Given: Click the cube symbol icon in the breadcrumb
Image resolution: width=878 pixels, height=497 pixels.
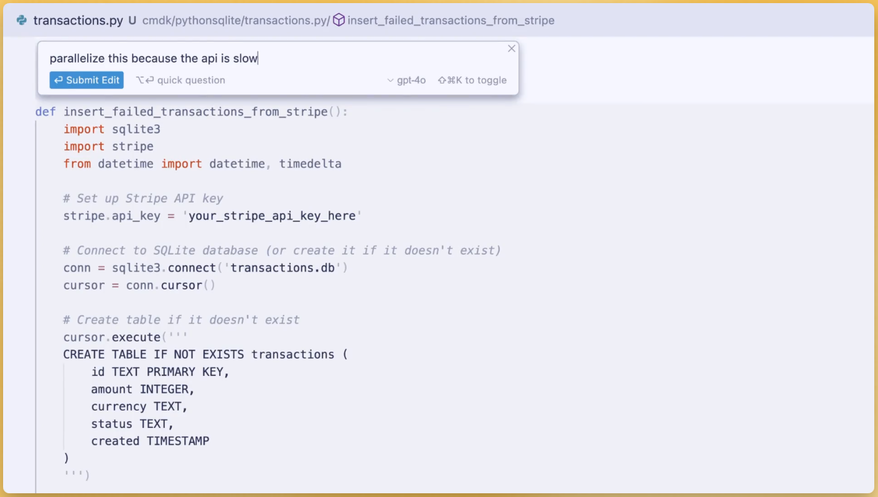Looking at the screenshot, I should point(339,20).
